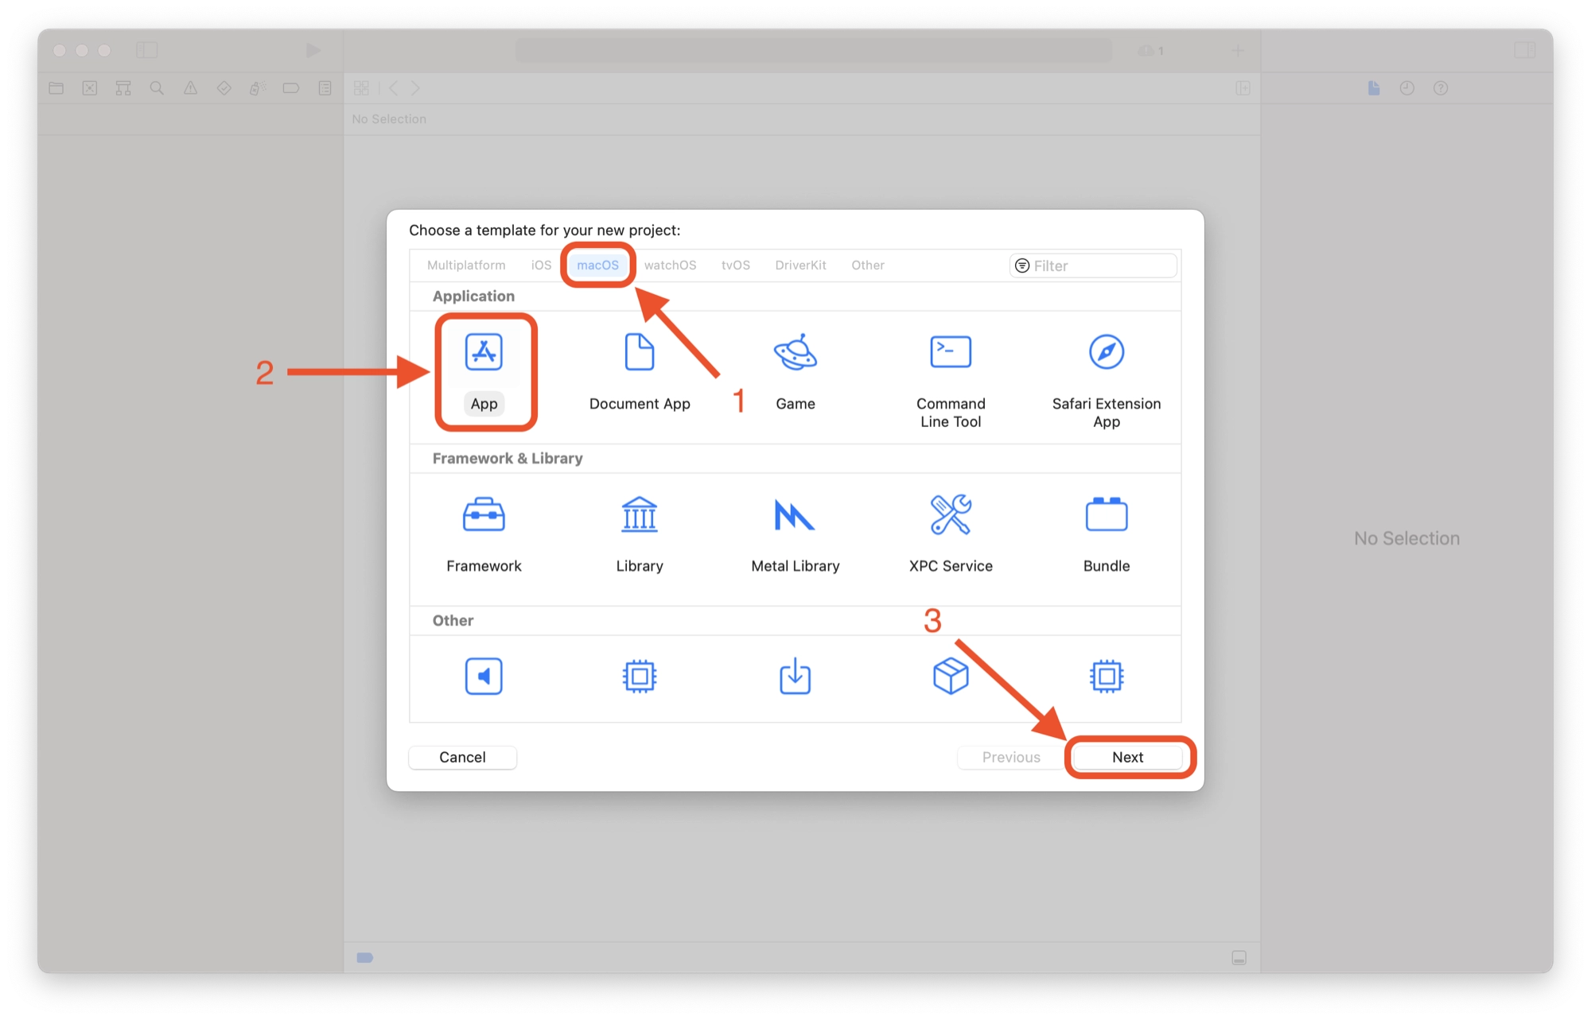
Task: Open the Project navigator folder icon
Action: tap(56, 88)
